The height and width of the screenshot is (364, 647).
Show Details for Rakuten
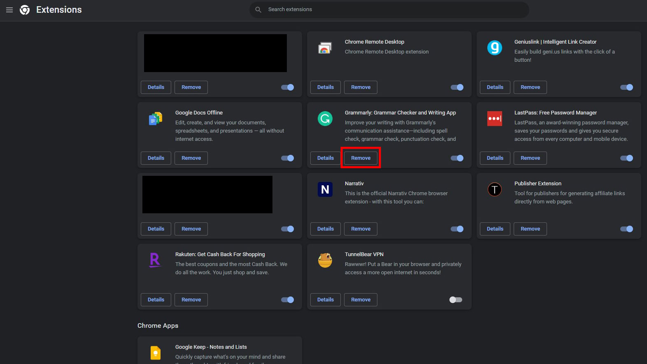click(x=156, y=300)
